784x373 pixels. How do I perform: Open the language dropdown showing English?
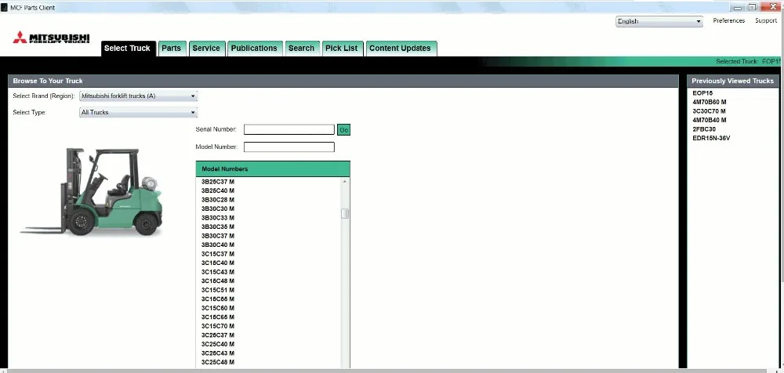point(659,21)
